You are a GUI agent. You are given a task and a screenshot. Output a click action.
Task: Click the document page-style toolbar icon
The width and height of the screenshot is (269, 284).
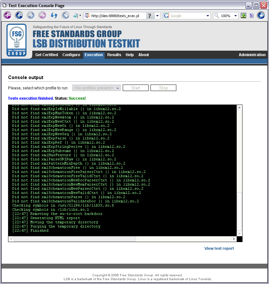[x=252, y=15]
